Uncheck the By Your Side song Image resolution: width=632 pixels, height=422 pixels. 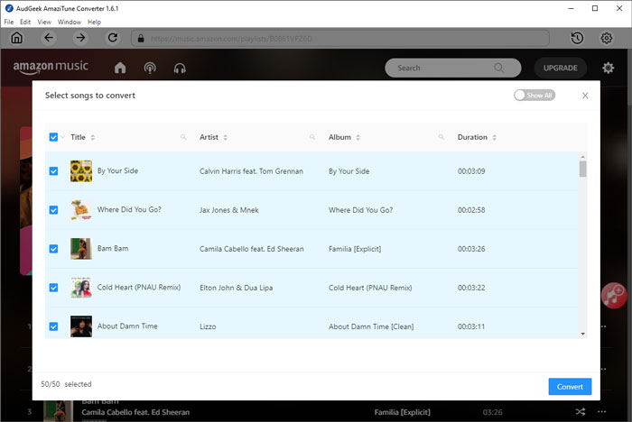tap(53, 171)
